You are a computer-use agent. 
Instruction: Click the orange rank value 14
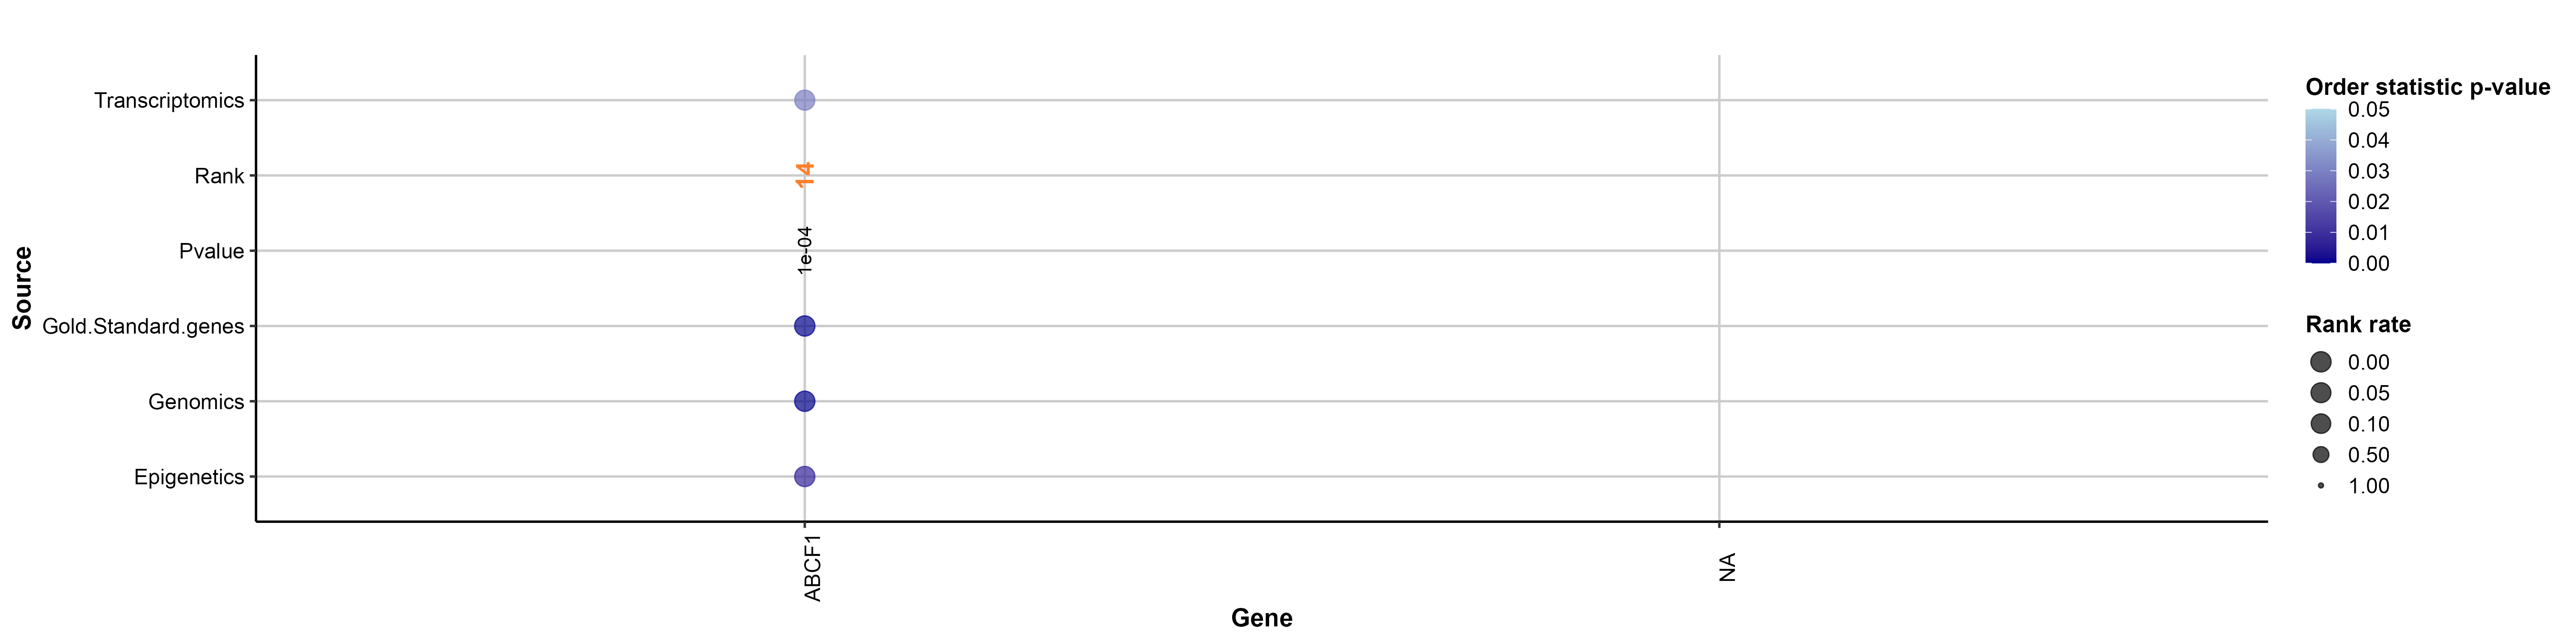805,175
